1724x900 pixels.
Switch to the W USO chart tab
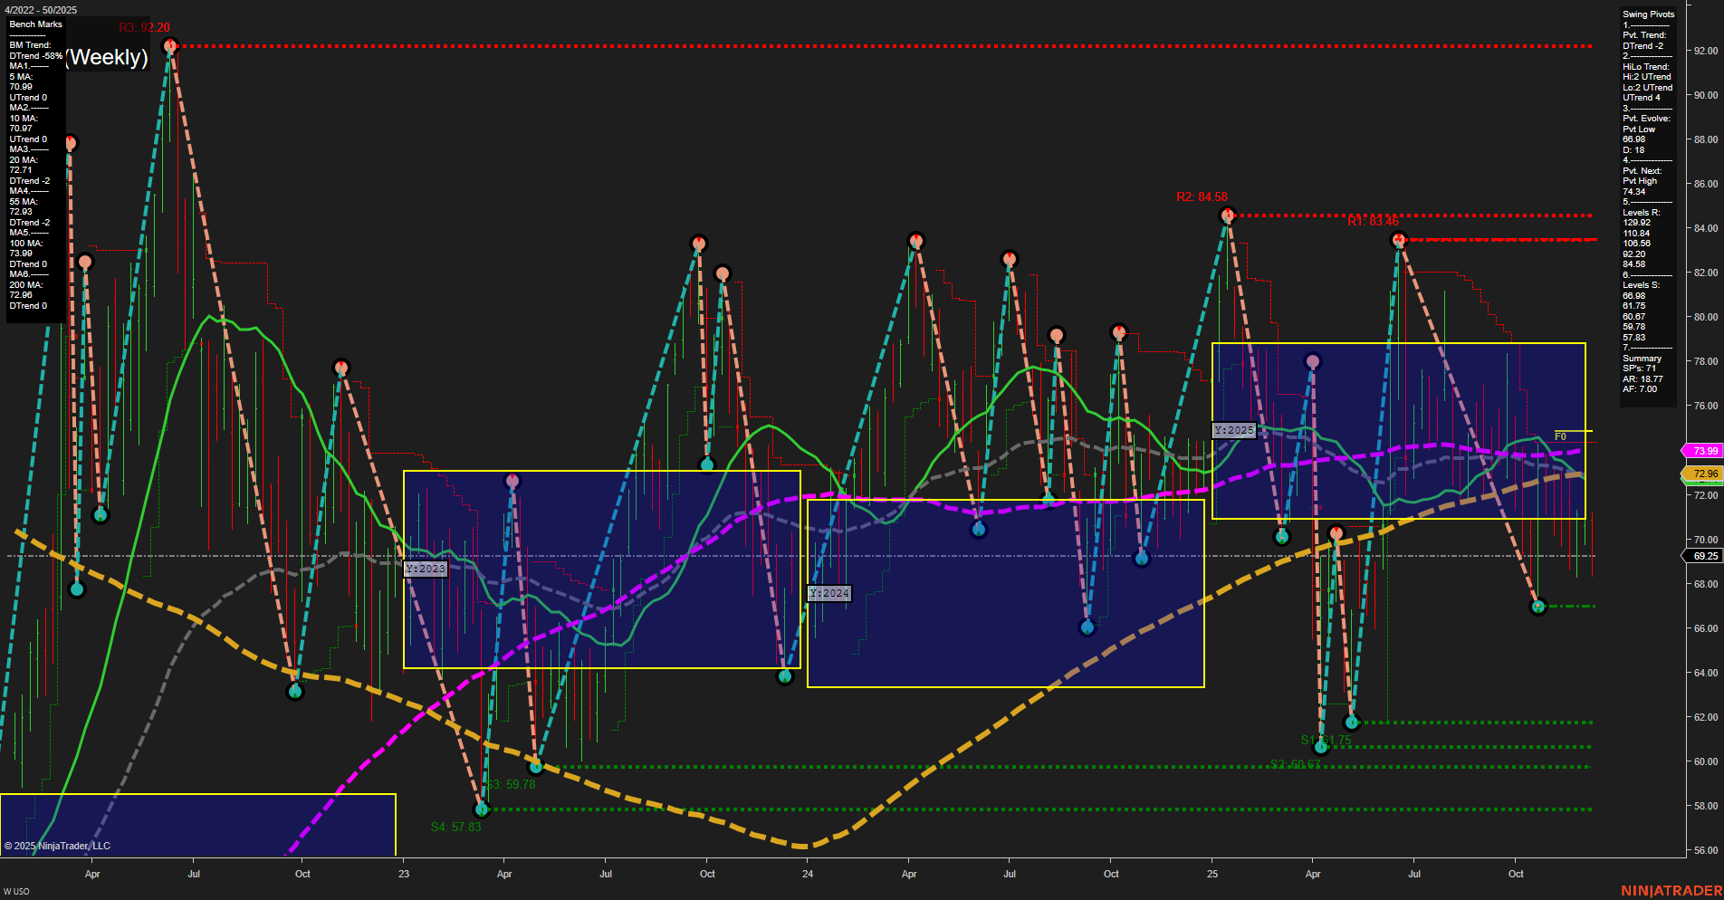(x=16, y=889)
